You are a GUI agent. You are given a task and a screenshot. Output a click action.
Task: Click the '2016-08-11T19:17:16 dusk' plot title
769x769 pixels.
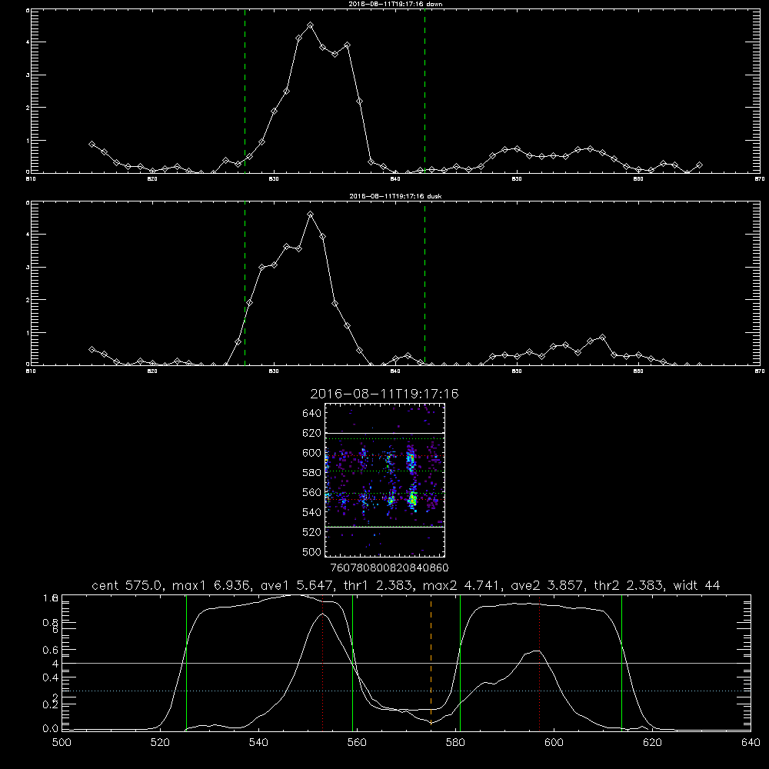tap(395, 195)
